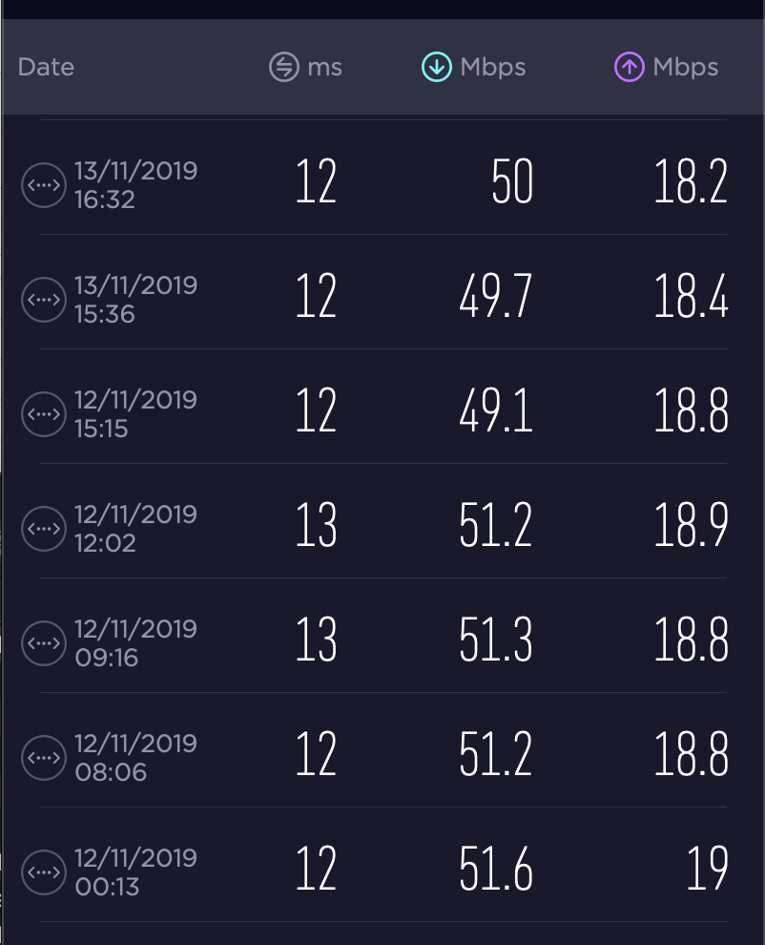This screenshot has width=765, height=945.
Task: Click server icon for 12/11/2019 00:13 result
Action: 44,872
